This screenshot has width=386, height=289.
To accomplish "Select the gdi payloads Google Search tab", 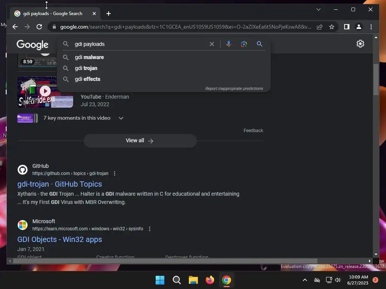I will (55, 14).
